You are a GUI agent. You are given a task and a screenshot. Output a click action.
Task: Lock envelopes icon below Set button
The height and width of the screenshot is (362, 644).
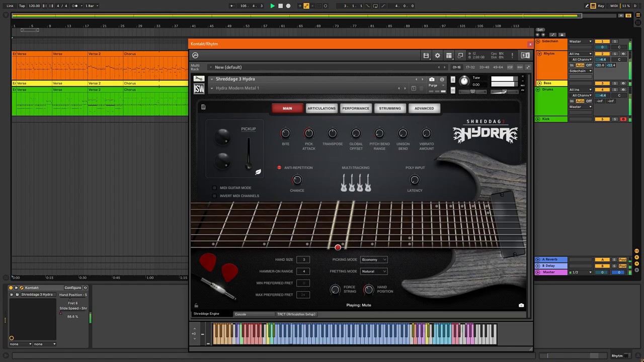(562, 35)
